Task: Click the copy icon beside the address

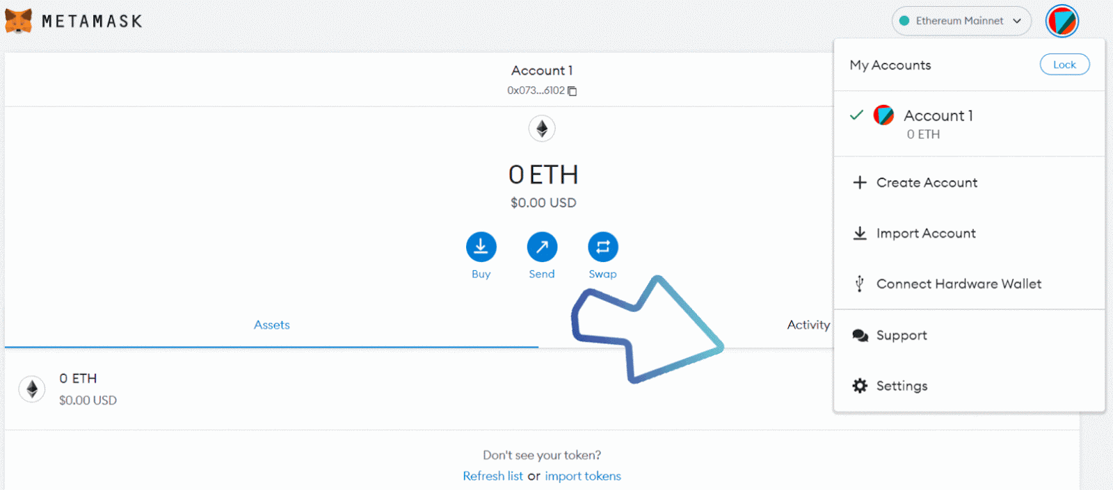Action: [x=572, y=91]
